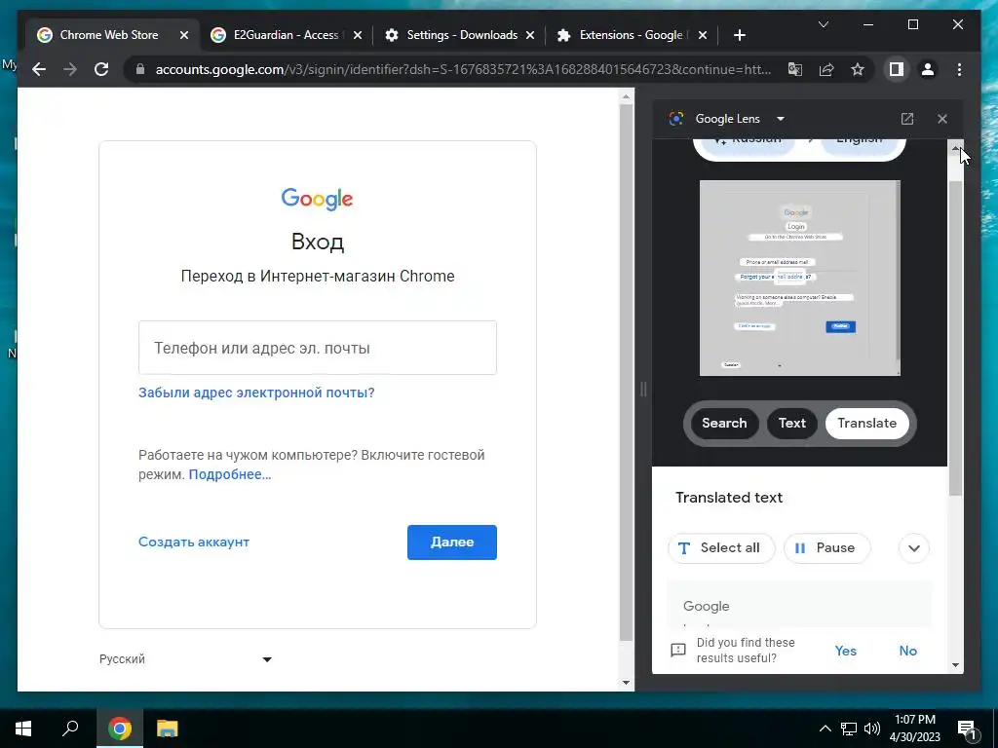
Task: Close the Settings - Downloads tab
Action: 530,36
